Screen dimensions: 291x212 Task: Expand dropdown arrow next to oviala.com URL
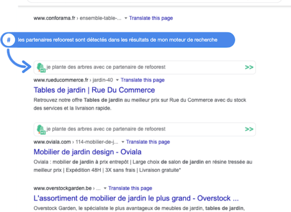[x=123, y=142]
